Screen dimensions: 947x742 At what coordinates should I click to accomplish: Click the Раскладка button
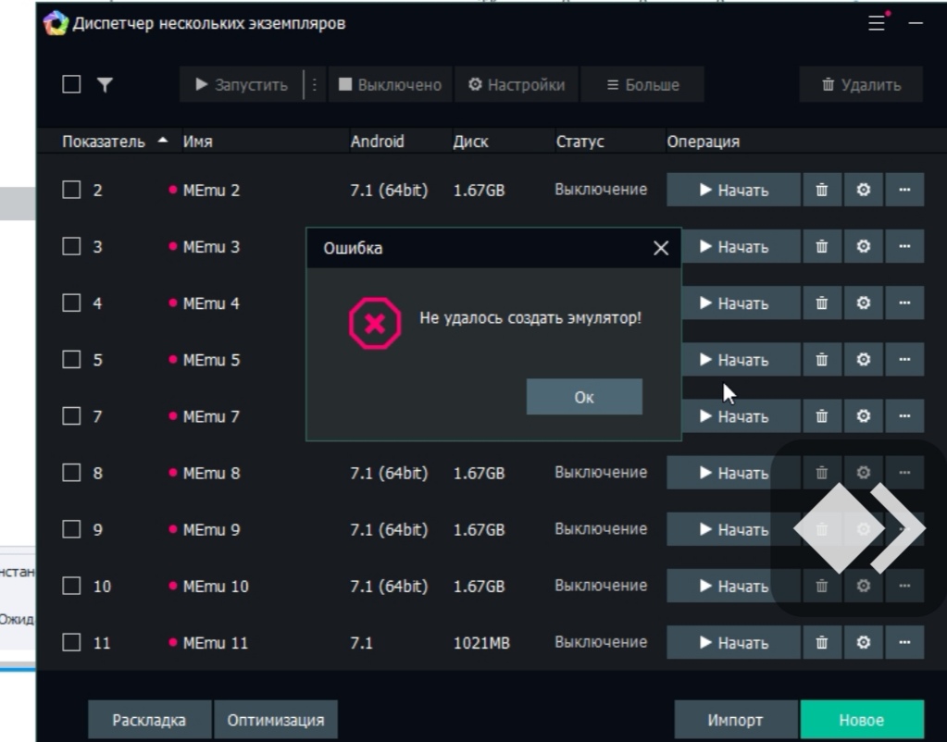(149, 720)
